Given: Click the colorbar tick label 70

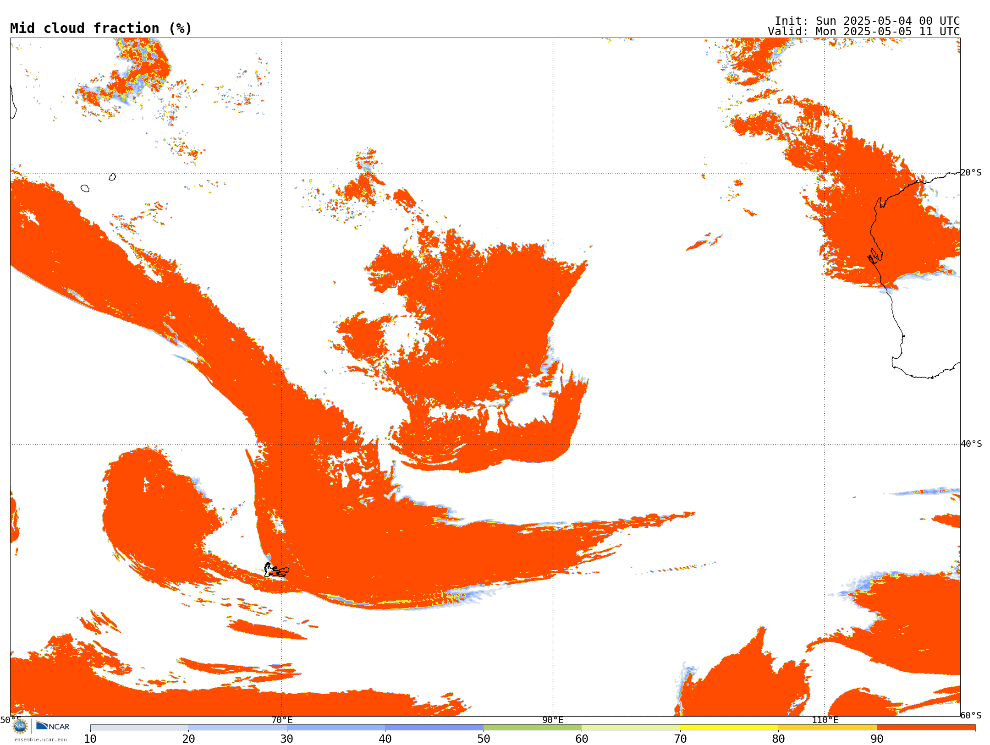Looking at the screenshot, I should tap(680, 739).
